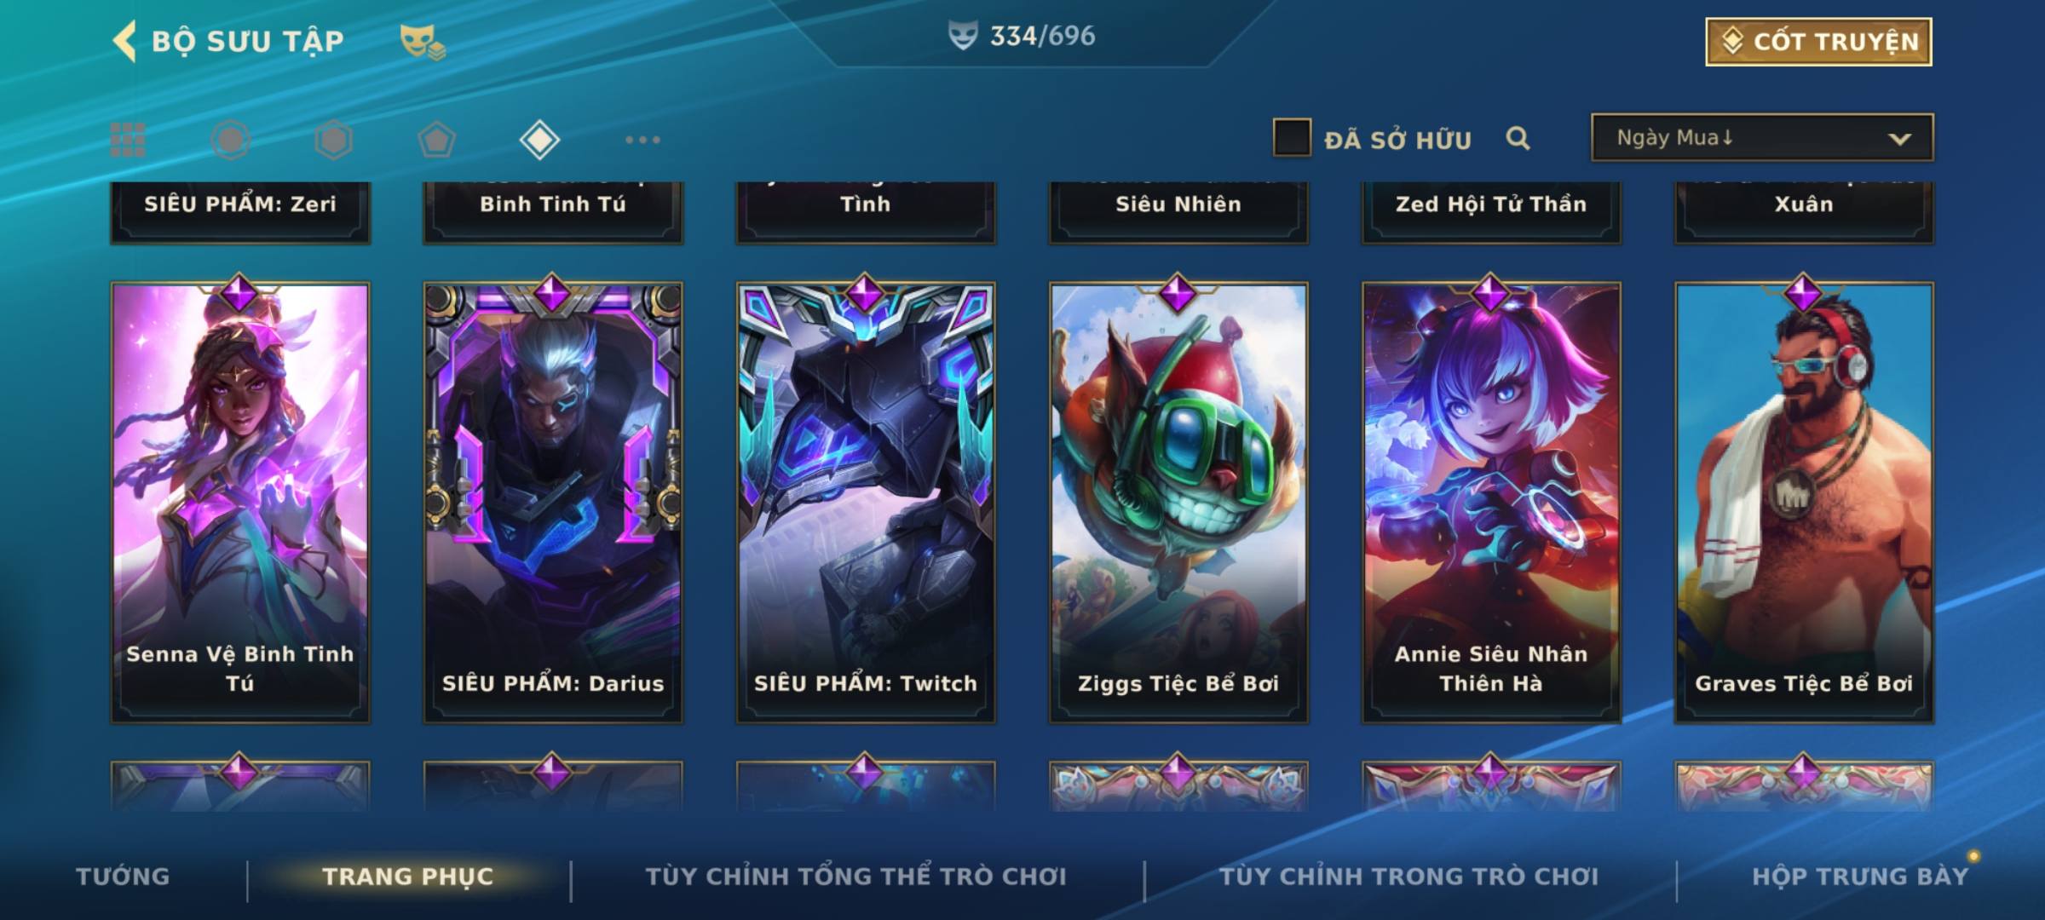
Task: Open Tùy Chỉnh Tổng Thể Trò Chơi tab
Action: [855, 877]
